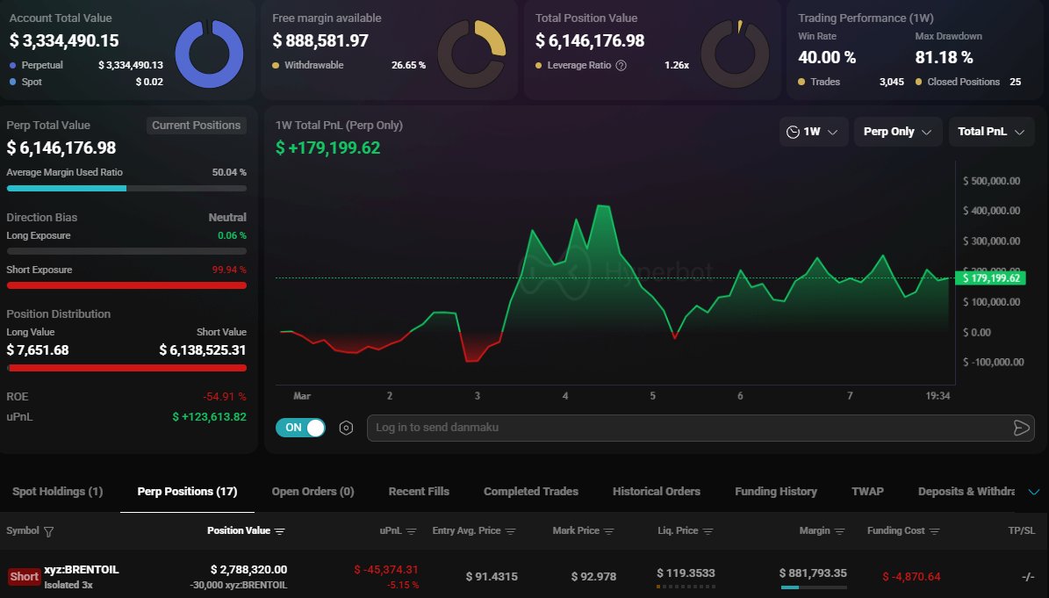
Task: Sort by Liq. Price column icon
Action: [708, 531]
